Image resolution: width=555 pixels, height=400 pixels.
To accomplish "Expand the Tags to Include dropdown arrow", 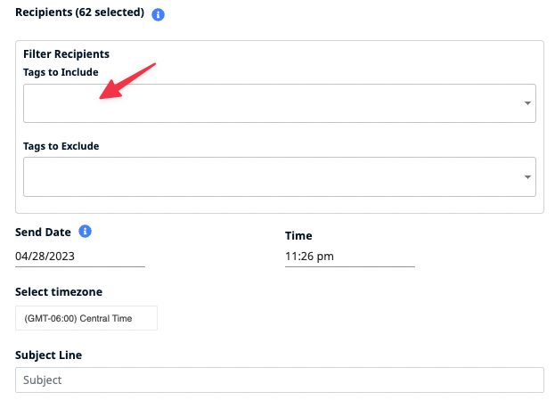I will (527, 103).
